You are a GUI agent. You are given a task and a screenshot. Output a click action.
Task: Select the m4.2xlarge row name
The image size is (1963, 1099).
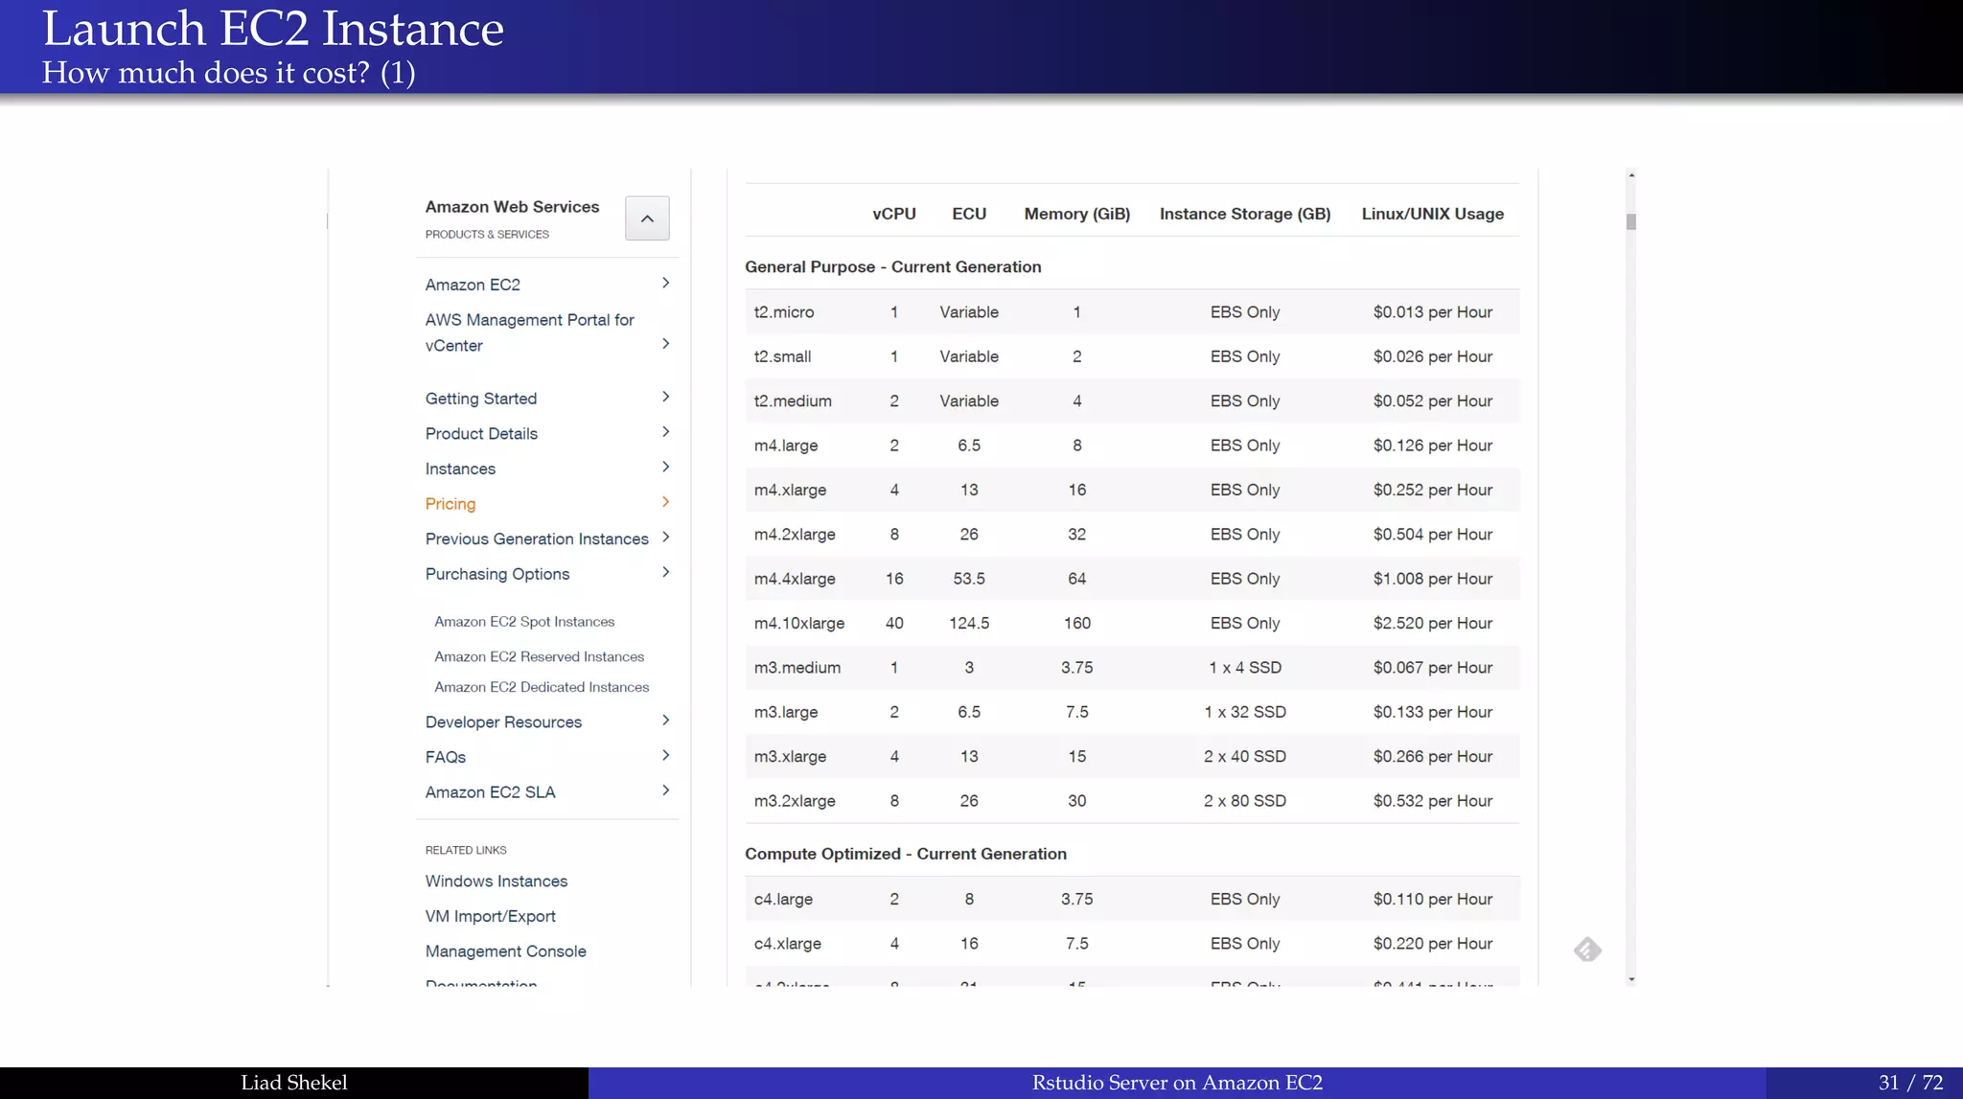coord(795,535)
